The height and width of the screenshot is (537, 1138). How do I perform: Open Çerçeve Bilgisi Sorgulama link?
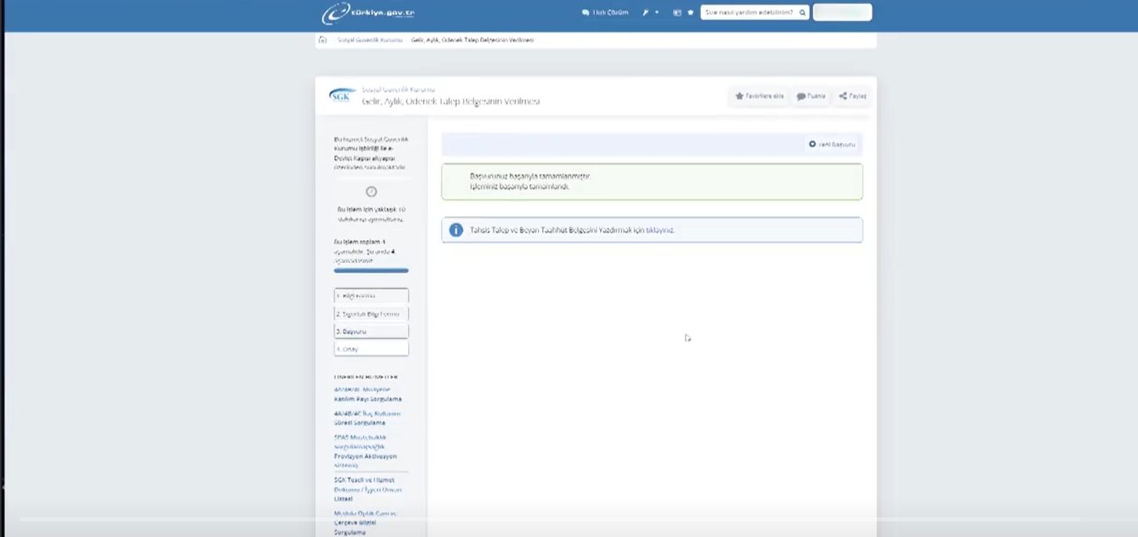coord(365,523)
